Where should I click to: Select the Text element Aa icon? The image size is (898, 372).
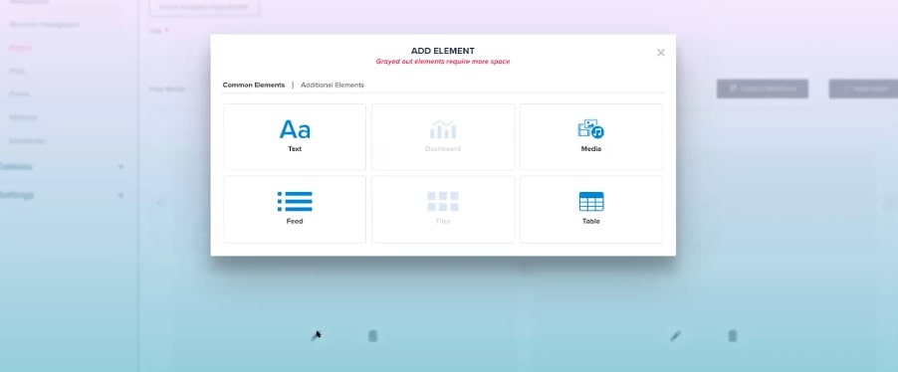point(295,129)
